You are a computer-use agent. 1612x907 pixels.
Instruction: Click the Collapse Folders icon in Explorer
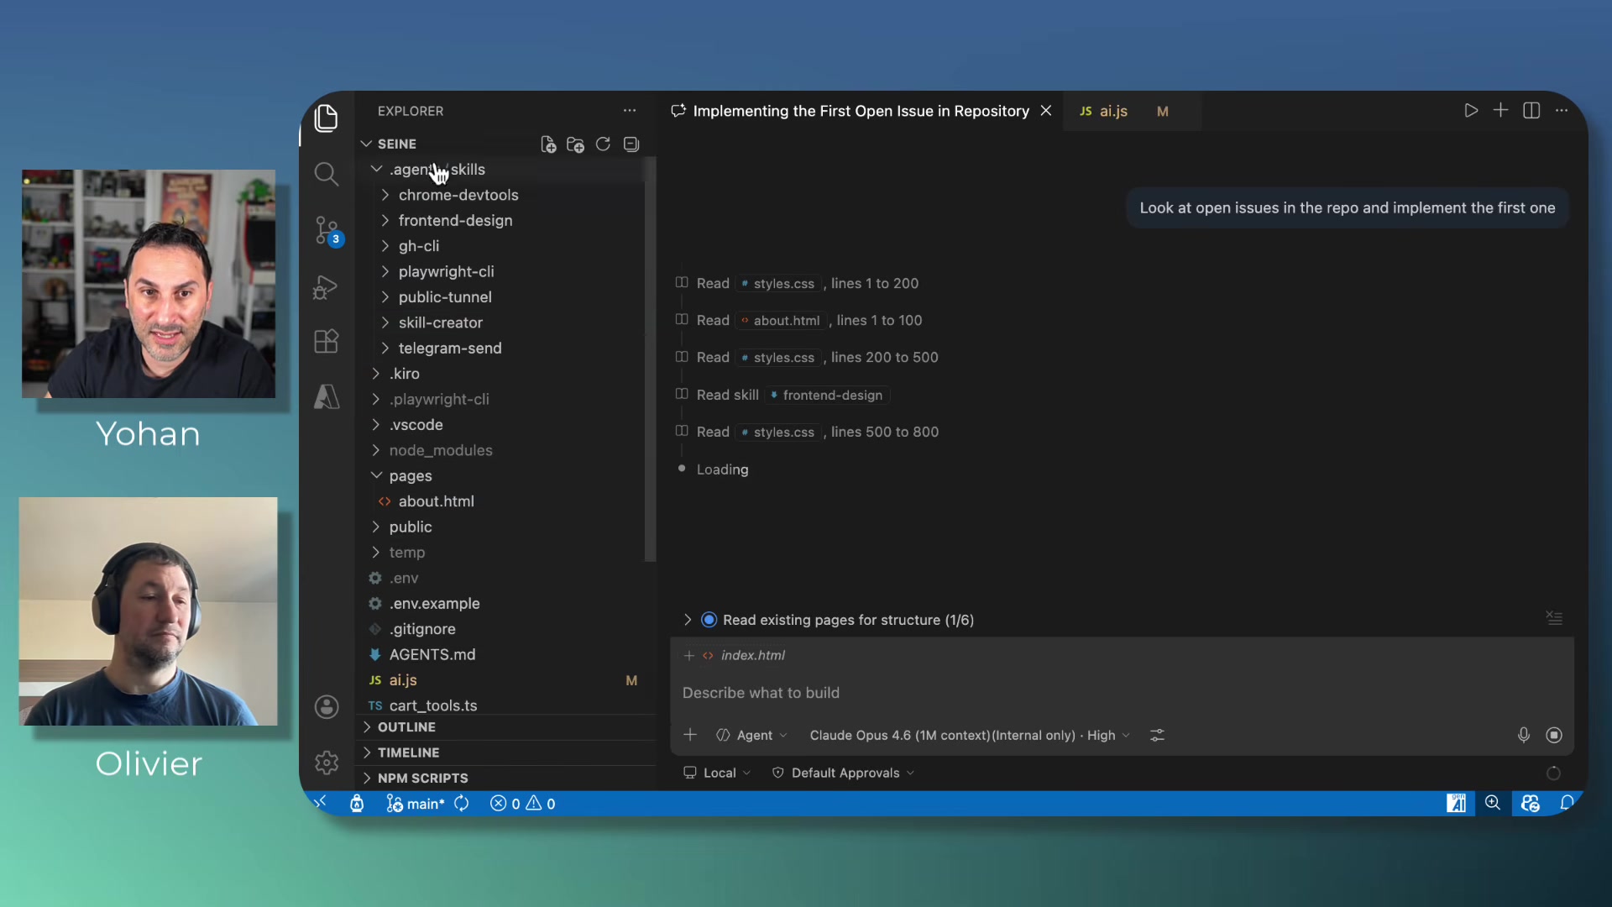631,144
